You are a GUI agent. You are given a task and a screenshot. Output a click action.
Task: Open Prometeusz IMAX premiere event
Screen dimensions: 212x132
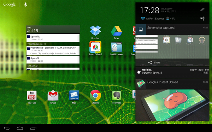click(53, 50)
